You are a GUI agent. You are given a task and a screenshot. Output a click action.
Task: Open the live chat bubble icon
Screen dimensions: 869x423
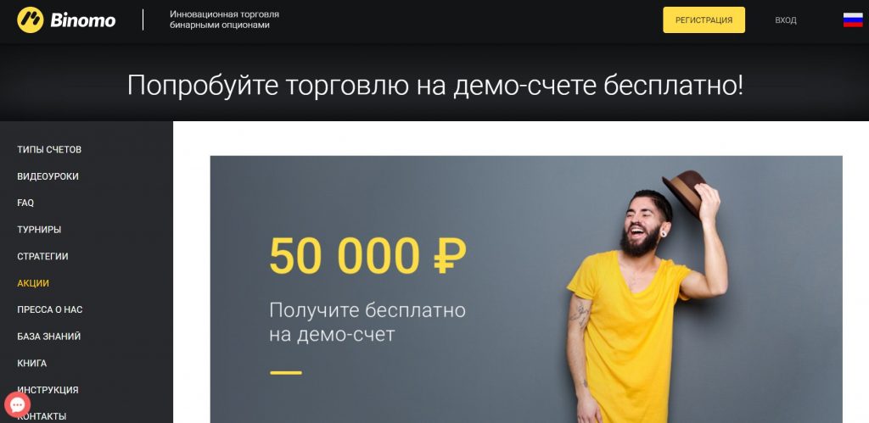click(17, 404)
